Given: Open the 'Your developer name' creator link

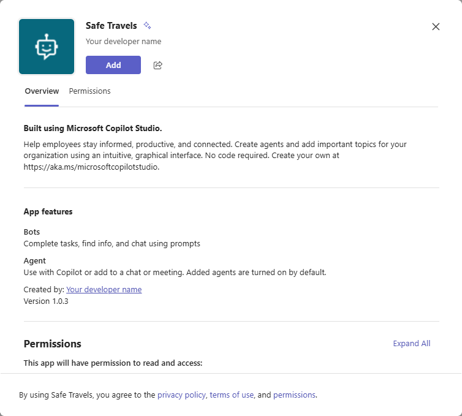Looking at the screenshot, I should [x=104, y=289].
